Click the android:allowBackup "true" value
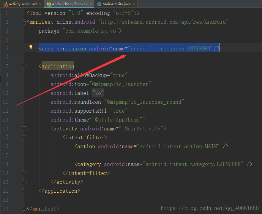This screenshot has height=214, width=262. [x=119, y=75]
